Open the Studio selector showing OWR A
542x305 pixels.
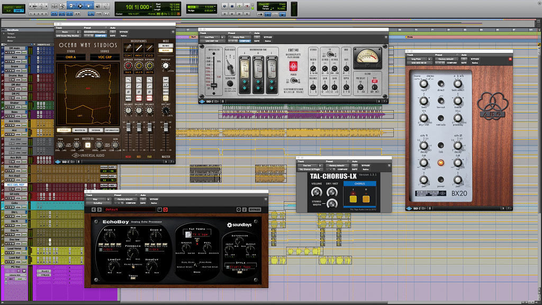(x=71, y=57)
